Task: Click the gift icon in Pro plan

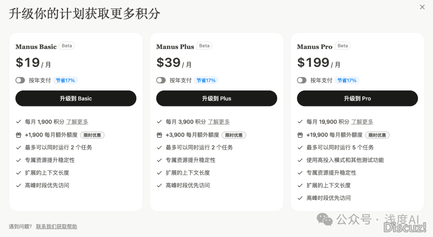Action: tap(300, 135)
